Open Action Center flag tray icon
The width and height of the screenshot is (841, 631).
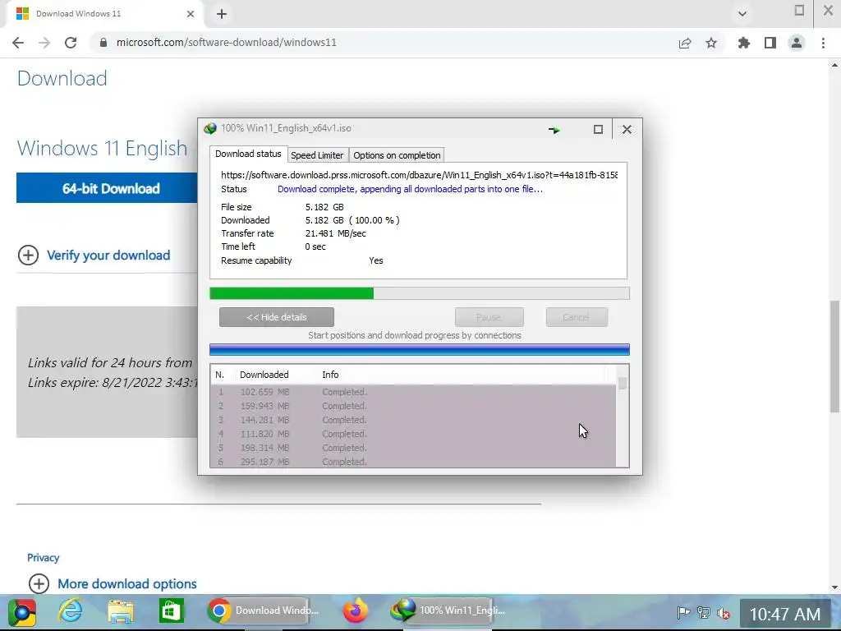[683, 613]
